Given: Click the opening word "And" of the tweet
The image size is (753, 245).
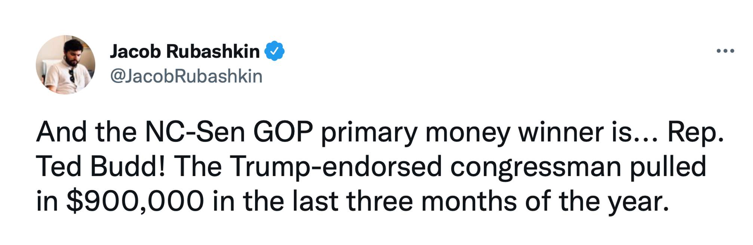Looking at the screenshot, I should click(x=61, y=132).
